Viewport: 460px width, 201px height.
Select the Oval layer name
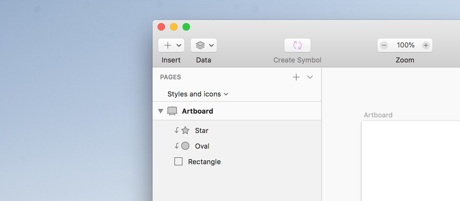202,146
